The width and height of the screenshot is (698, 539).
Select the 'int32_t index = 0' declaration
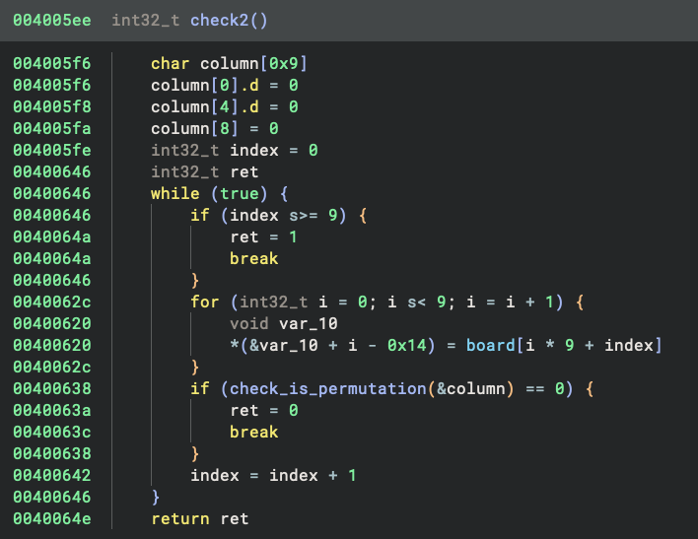[x=235, y=151]
